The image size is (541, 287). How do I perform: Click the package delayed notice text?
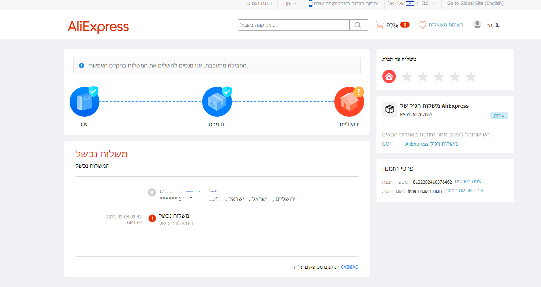pos(168,66)
